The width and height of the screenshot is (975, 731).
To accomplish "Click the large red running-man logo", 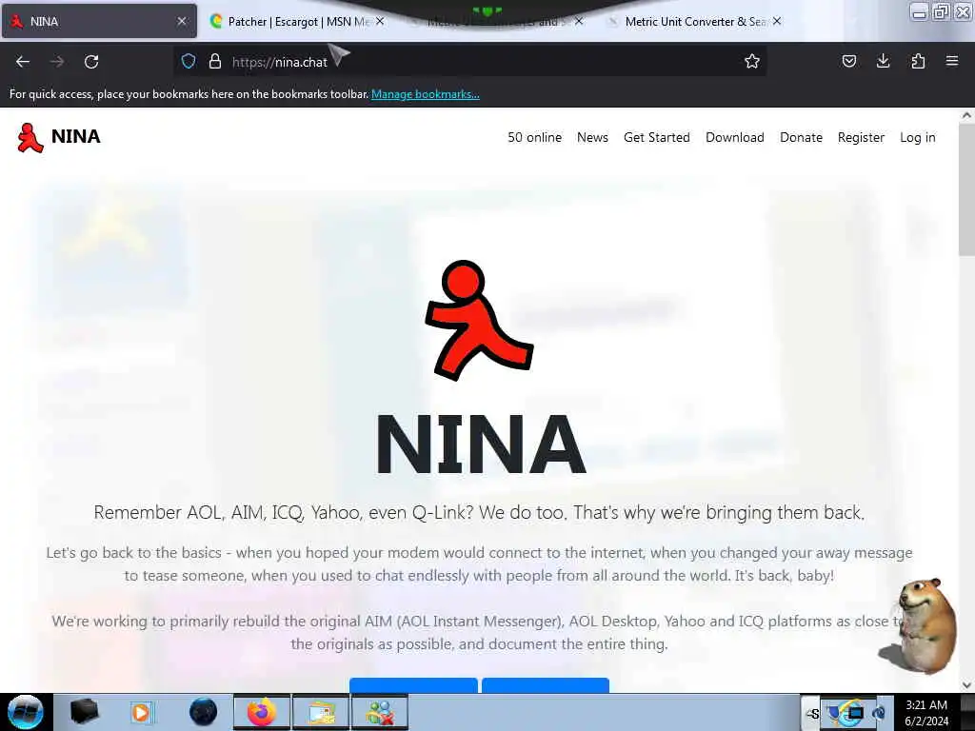I will click(479, 320).
